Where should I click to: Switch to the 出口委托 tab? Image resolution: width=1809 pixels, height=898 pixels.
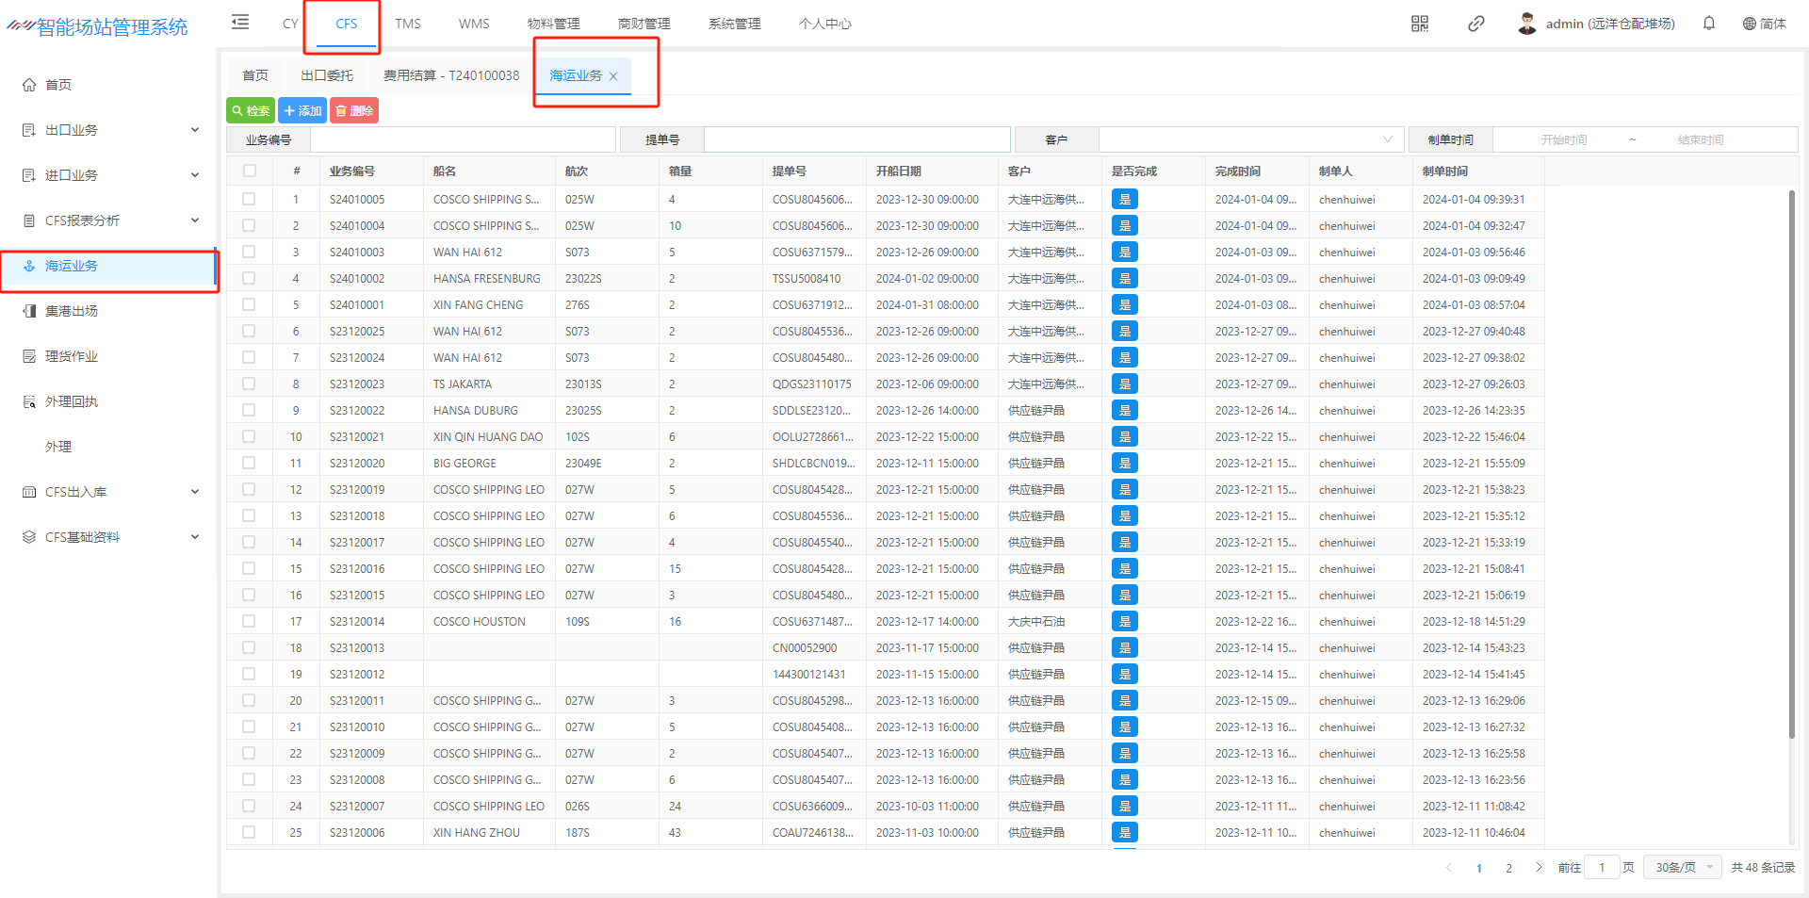click(x=327, y=75)
